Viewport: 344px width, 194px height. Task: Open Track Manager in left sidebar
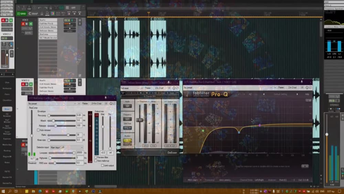(x=7, y=133)
